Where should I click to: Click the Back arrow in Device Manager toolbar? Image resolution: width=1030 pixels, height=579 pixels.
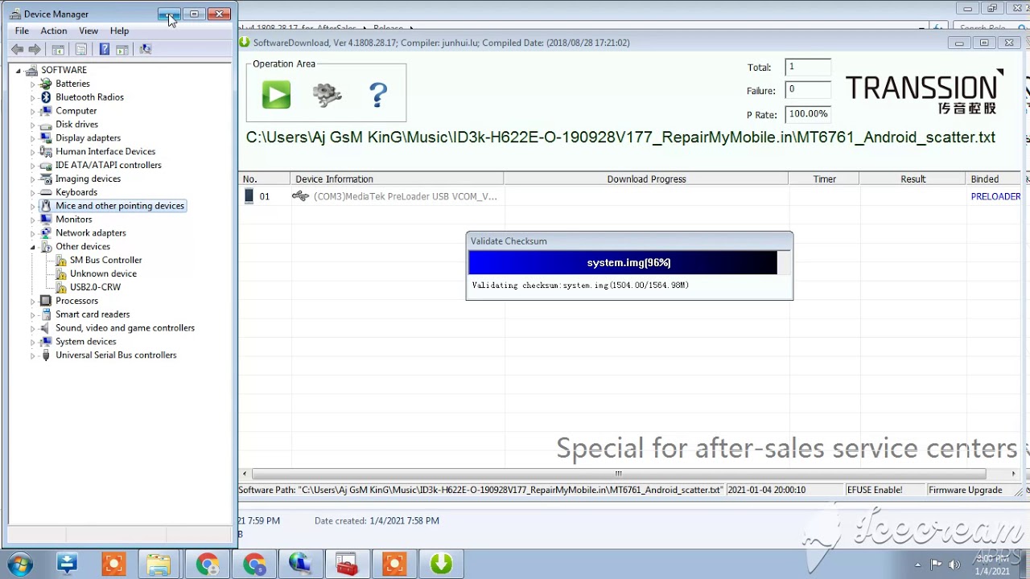click(x=17, y=49)
